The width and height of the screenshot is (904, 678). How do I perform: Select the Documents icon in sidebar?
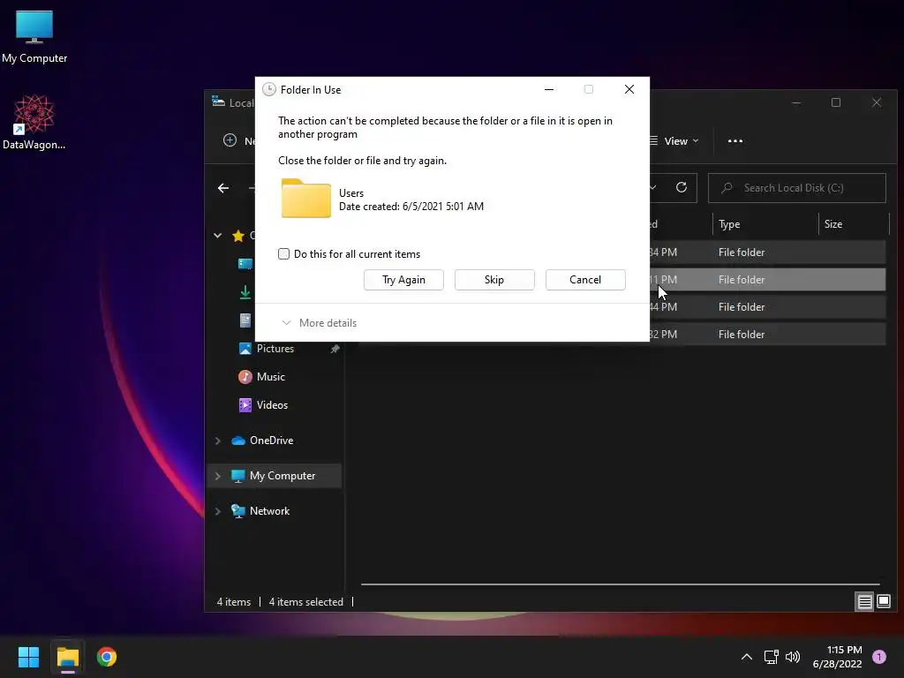tap(245, 320)
